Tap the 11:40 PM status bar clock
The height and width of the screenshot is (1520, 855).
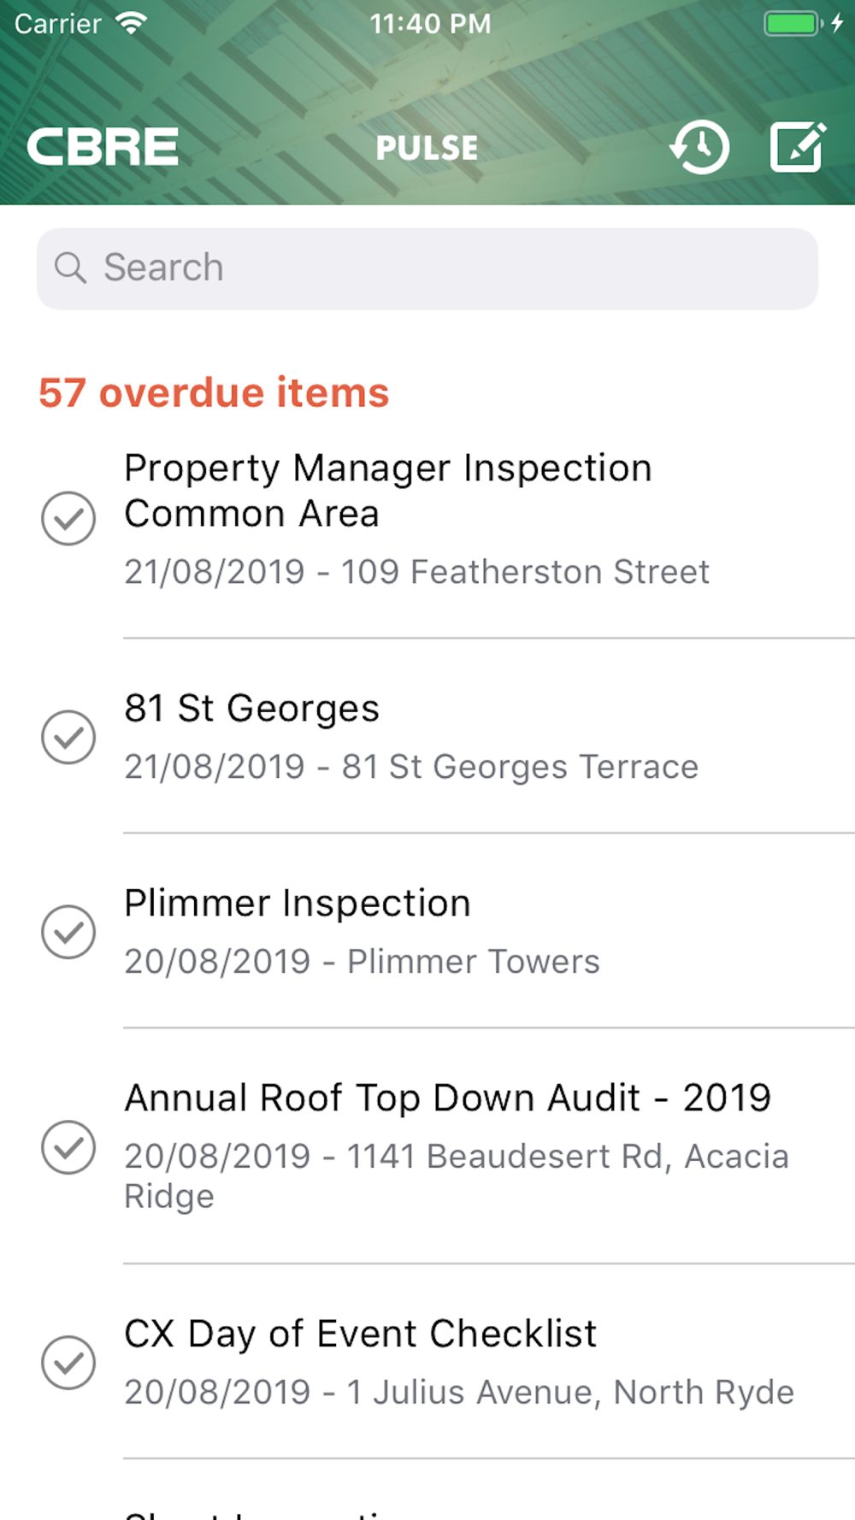click(430, 23)
